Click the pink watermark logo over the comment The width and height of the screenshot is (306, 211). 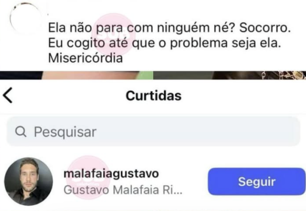pos(114,35)
